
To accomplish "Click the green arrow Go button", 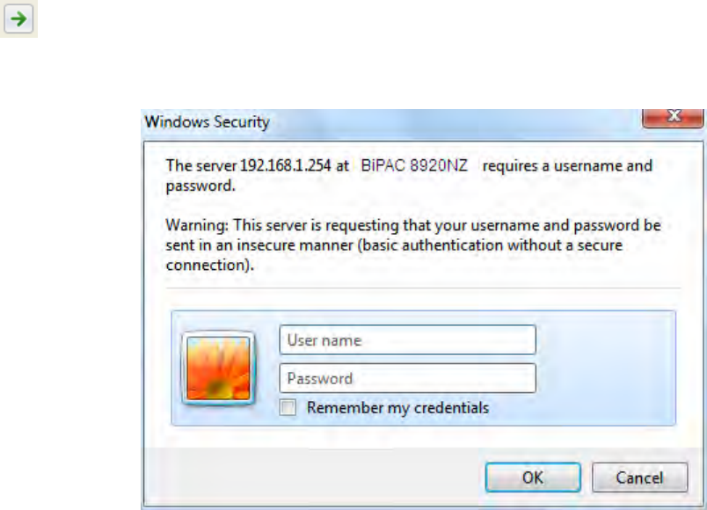I will (x=18, y=18).
